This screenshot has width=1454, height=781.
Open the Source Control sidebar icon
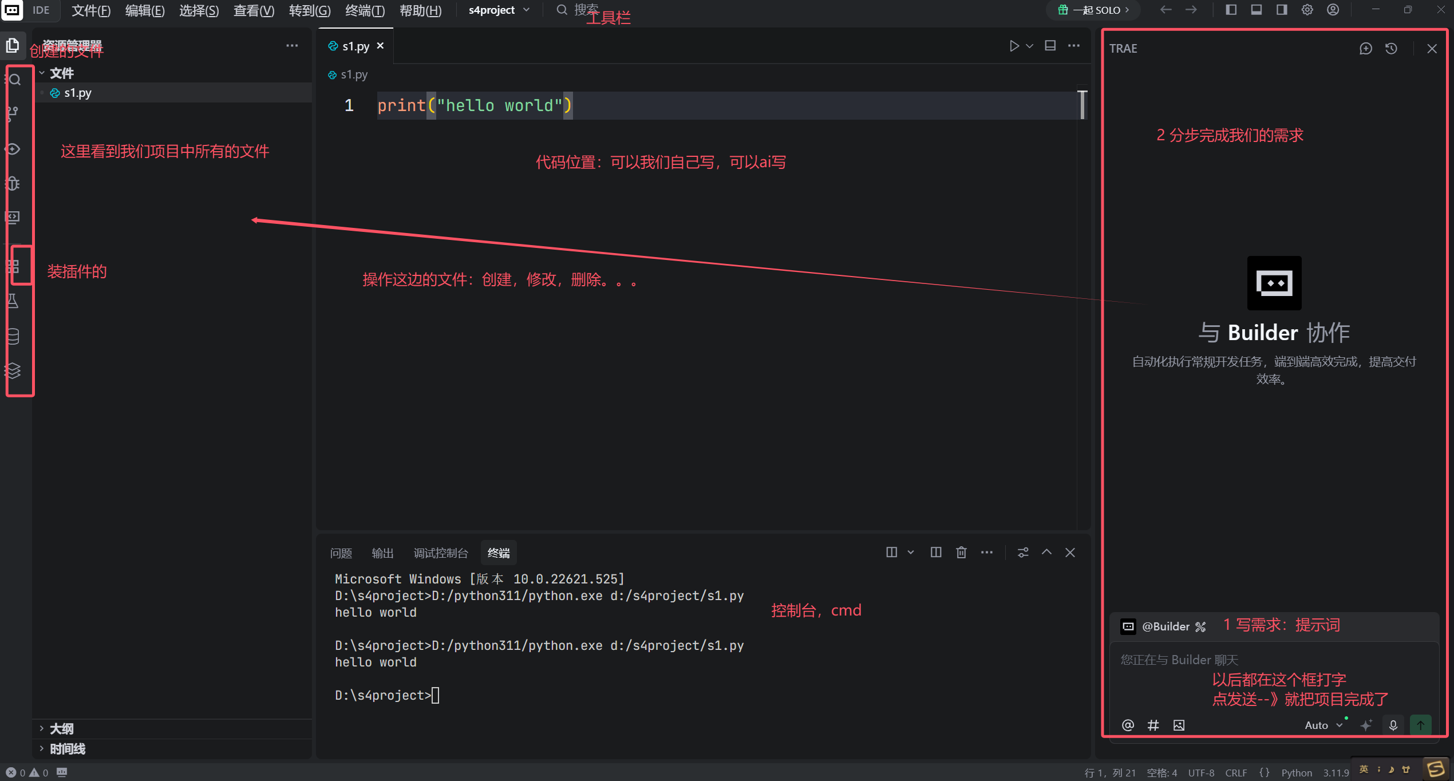13,113
